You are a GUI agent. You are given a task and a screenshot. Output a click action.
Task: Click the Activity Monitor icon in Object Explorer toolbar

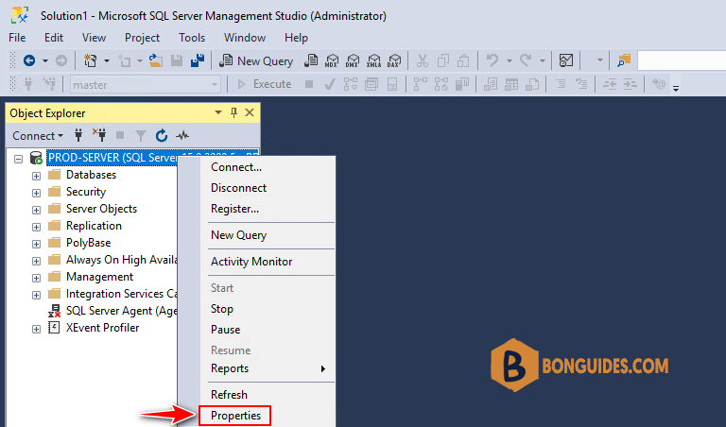182,135
